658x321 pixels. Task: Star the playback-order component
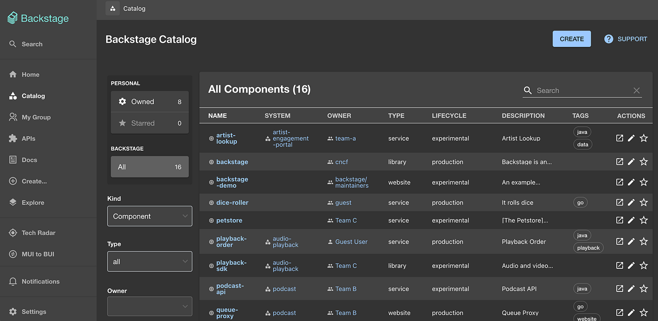[x=644, y=241]
